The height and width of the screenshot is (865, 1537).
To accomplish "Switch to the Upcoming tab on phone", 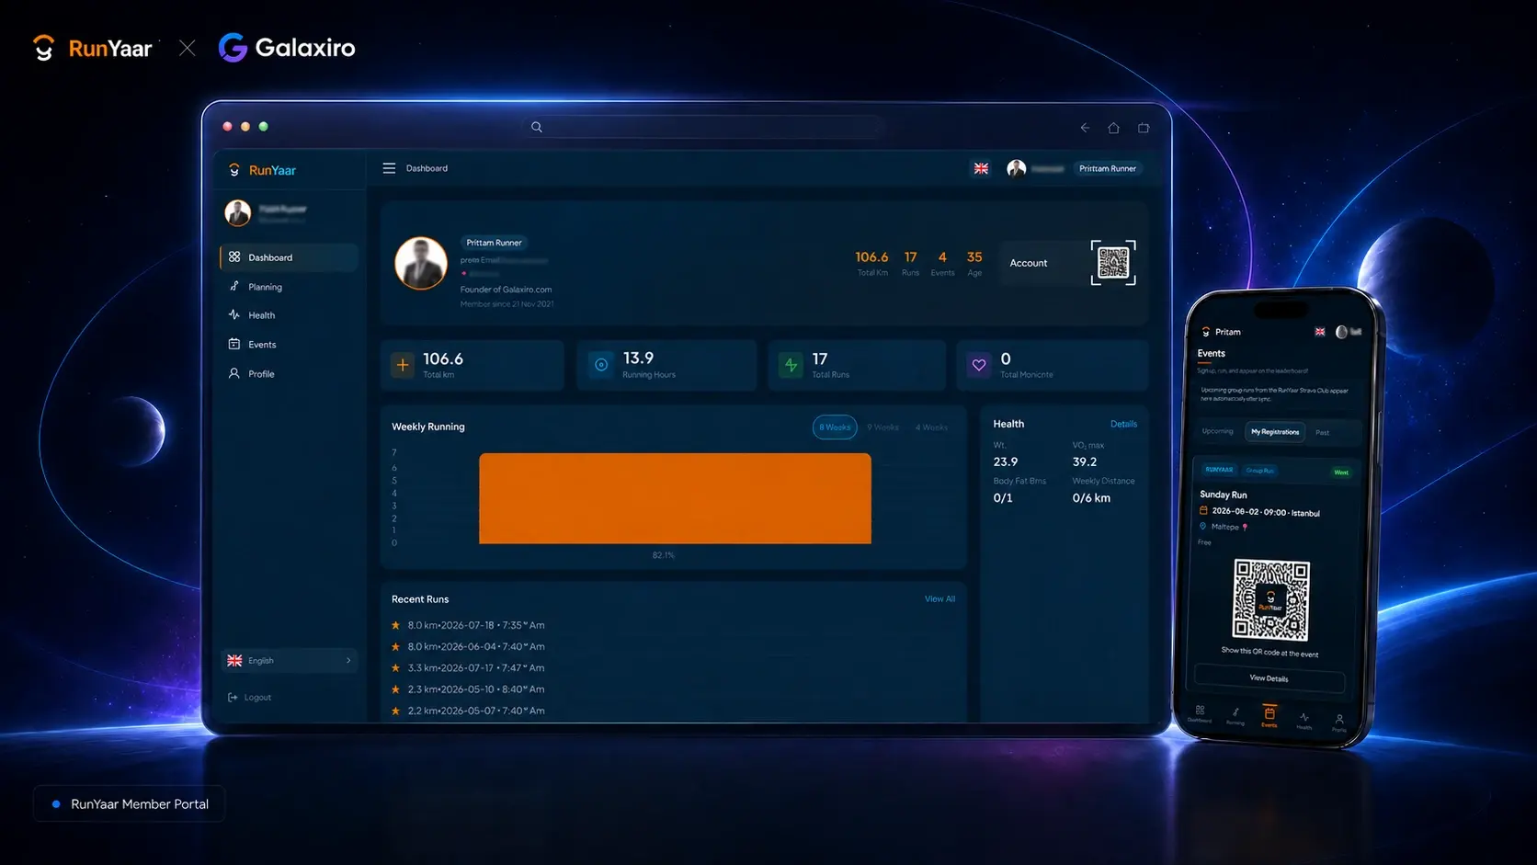I will [1218, 431].
